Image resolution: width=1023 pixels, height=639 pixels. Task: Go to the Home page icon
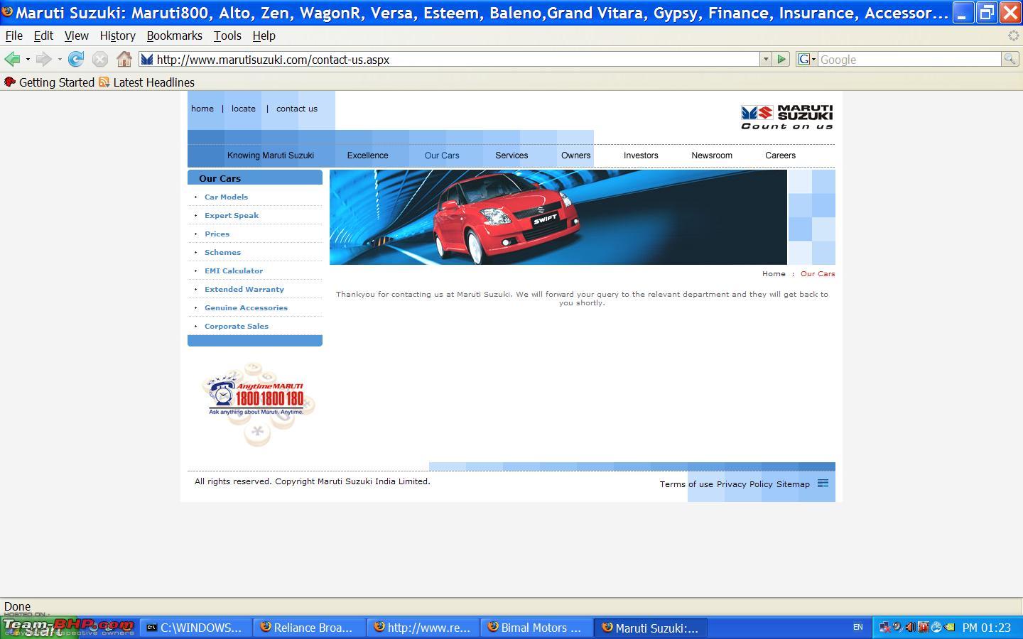pos(124,60)
